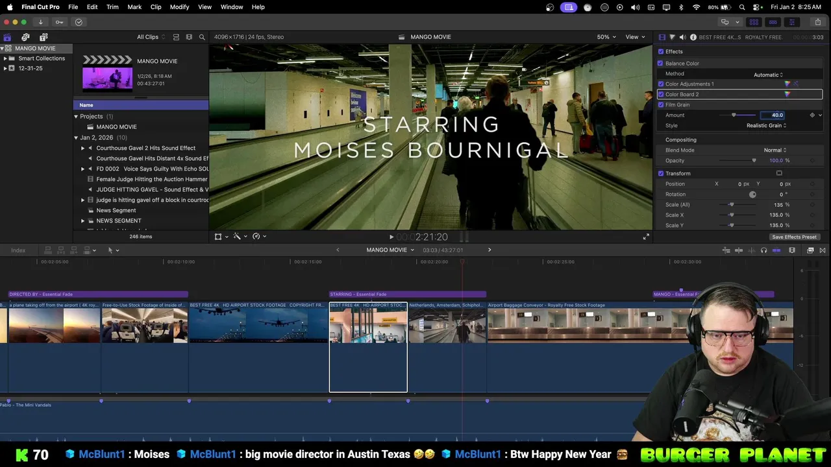The height and width of the screenshot is (467, 831).
Task: Disable all Effects checkbox
Action: coord(661,52)
